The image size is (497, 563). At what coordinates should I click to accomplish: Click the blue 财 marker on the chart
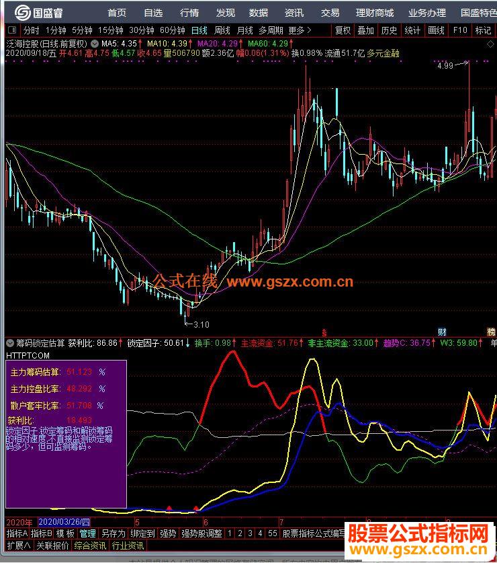click(442, 332)
